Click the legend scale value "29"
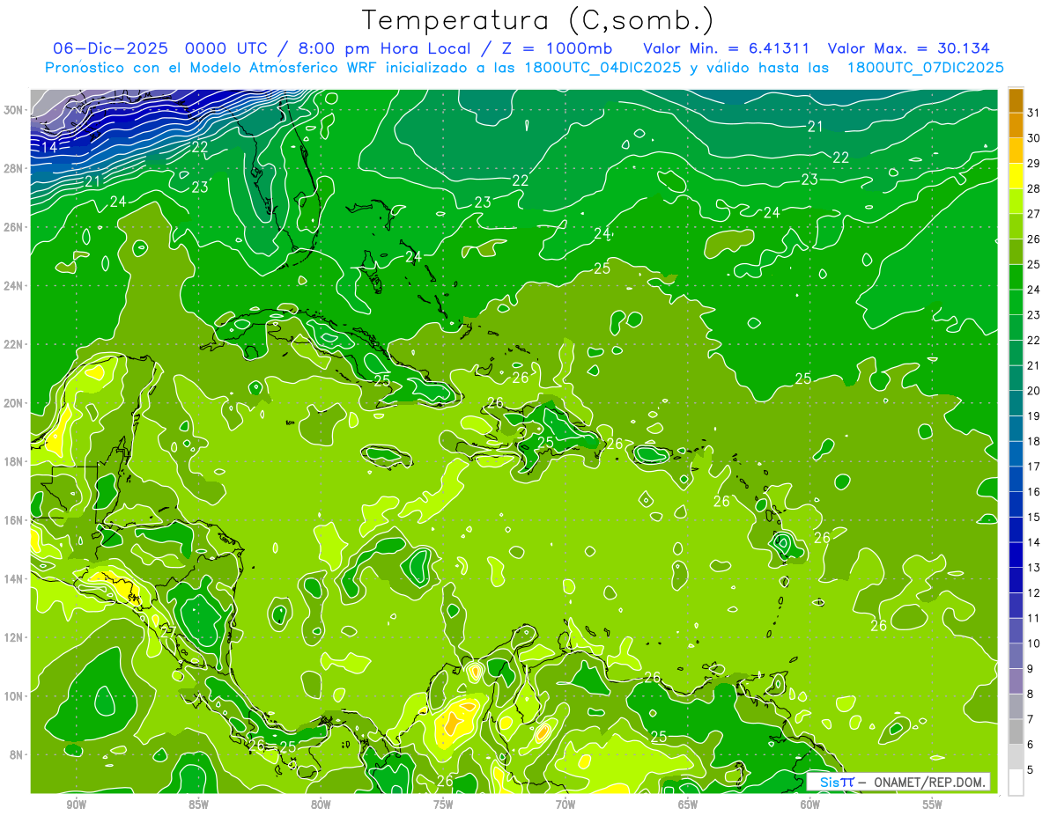Viewport: 1057px width, 816px height. [x=1034, y=163]
